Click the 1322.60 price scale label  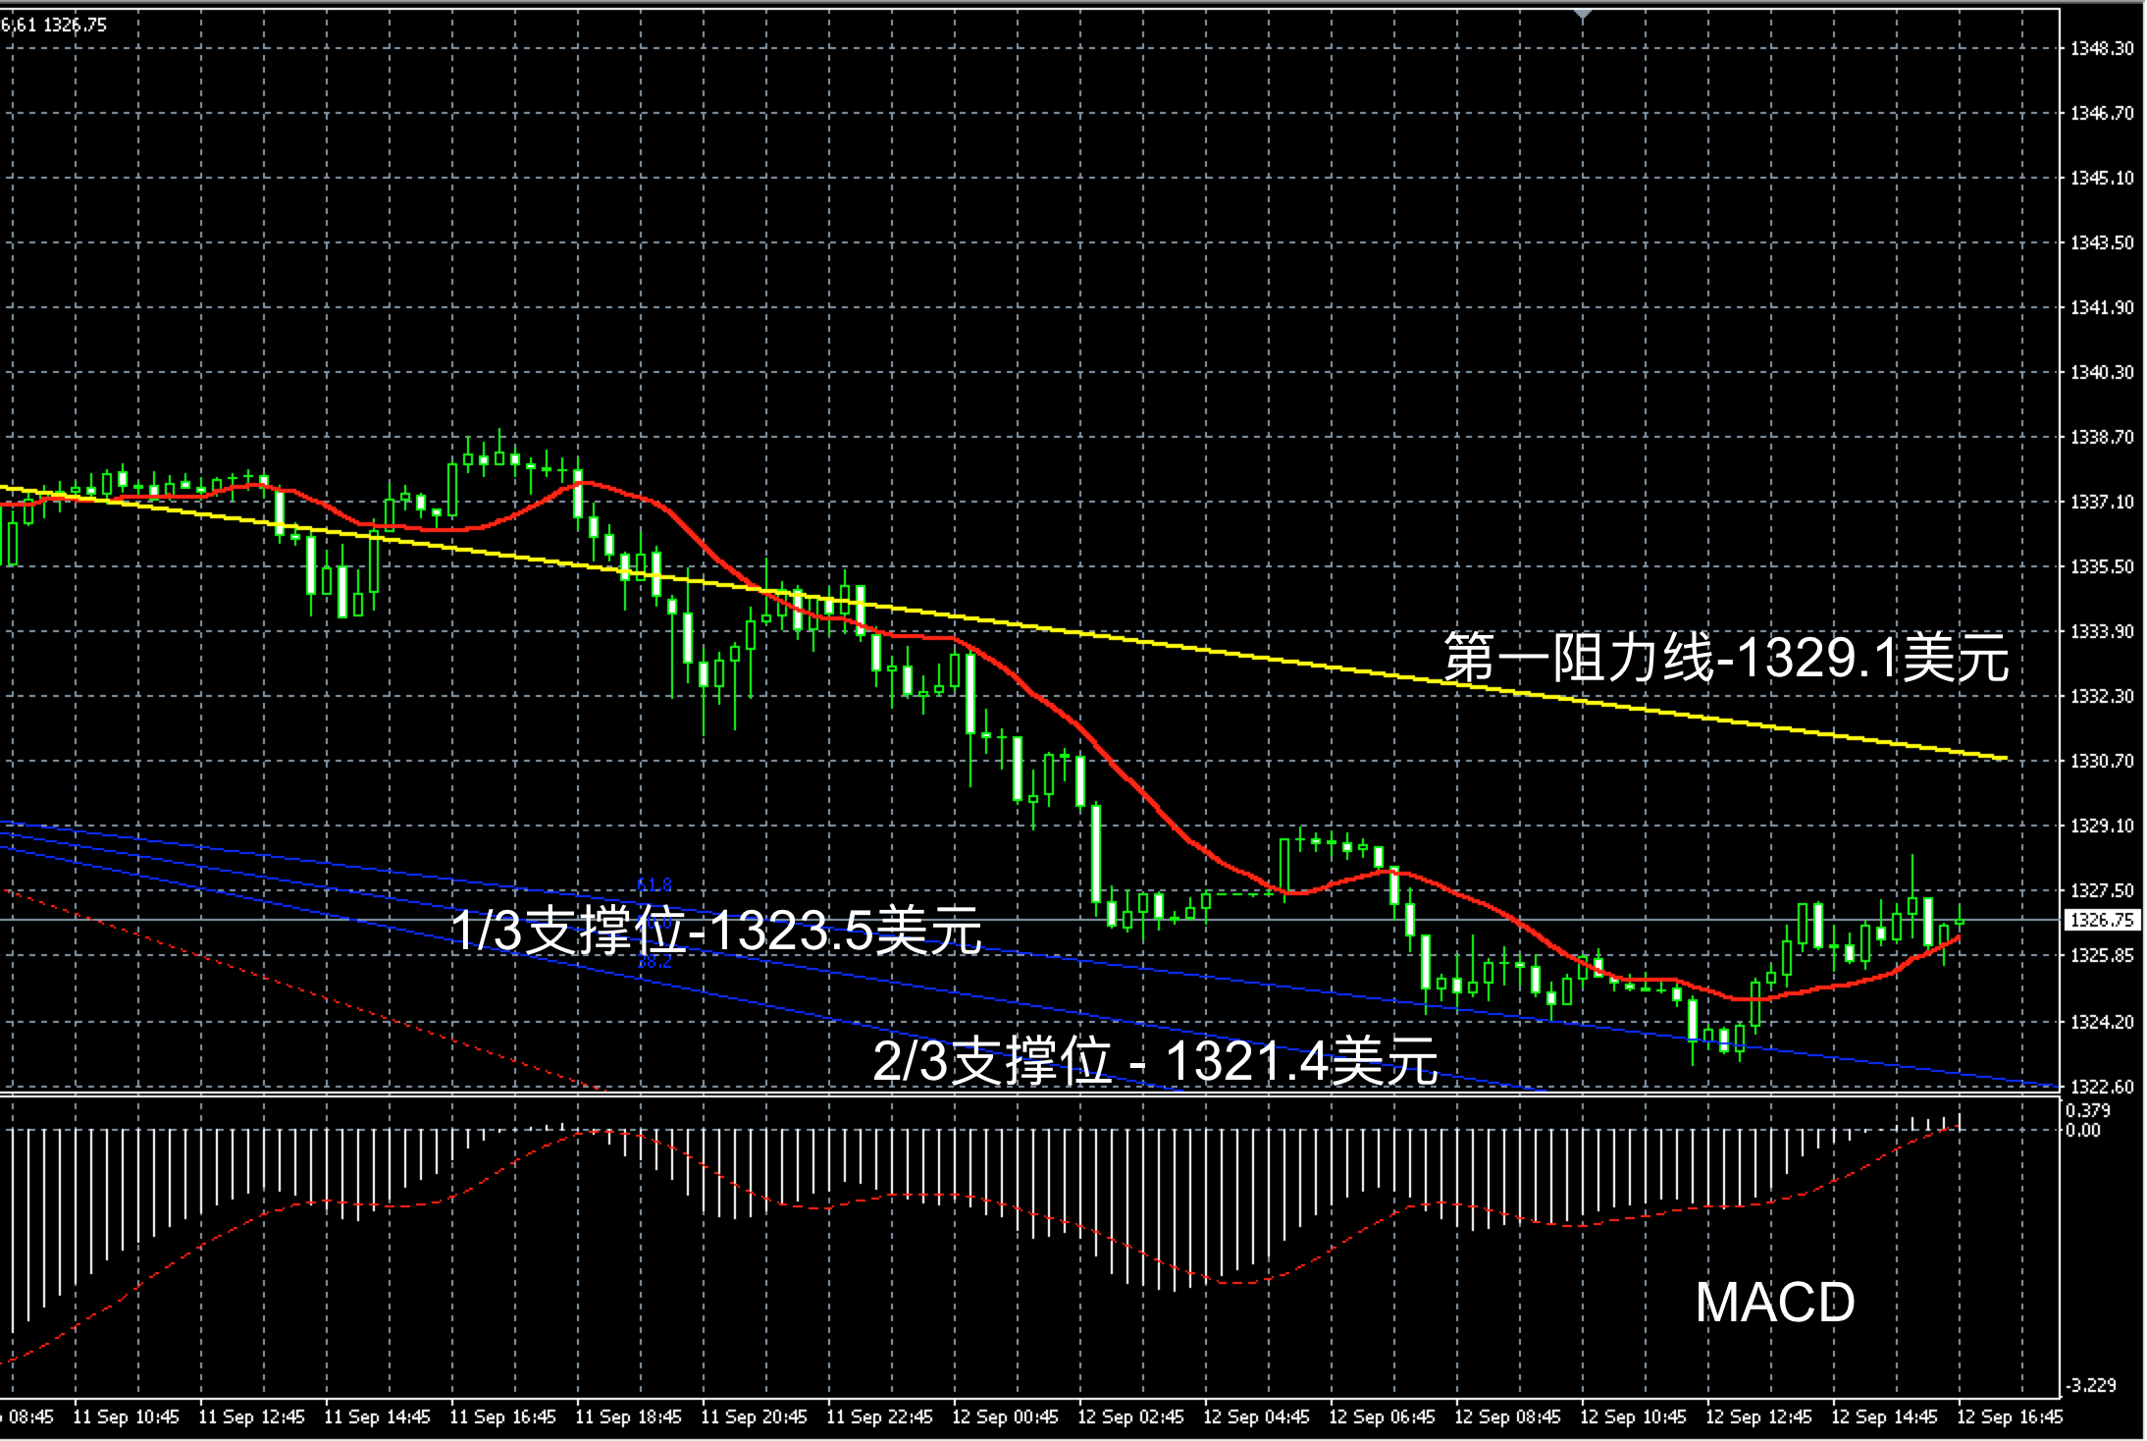pos(2101,1087)
